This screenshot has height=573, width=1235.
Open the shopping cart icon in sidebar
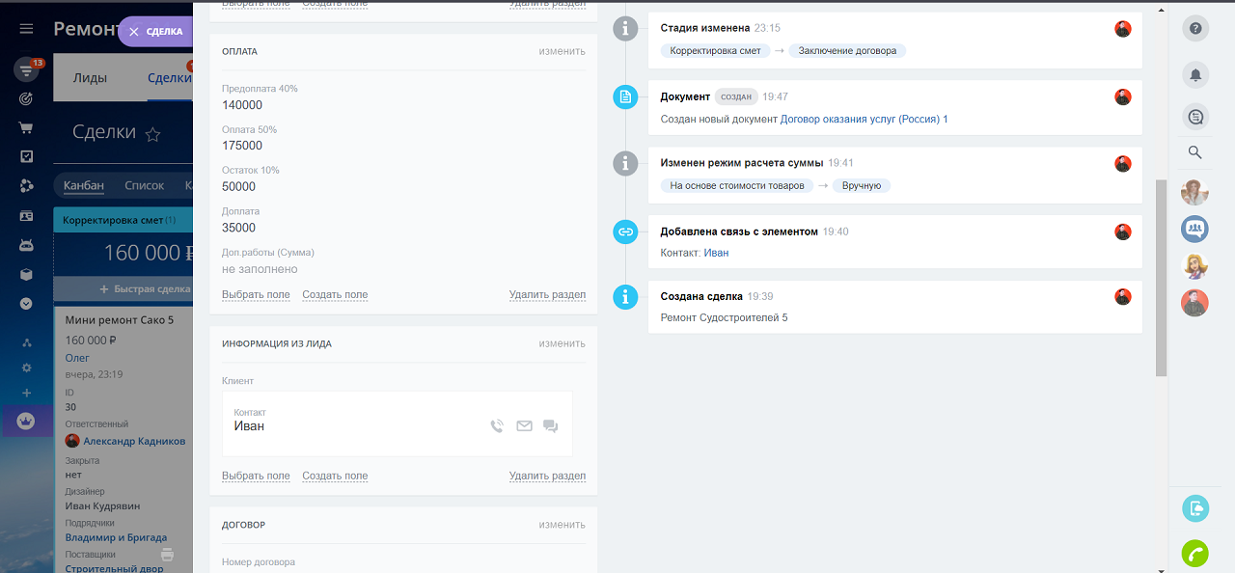tap(26, 127)
